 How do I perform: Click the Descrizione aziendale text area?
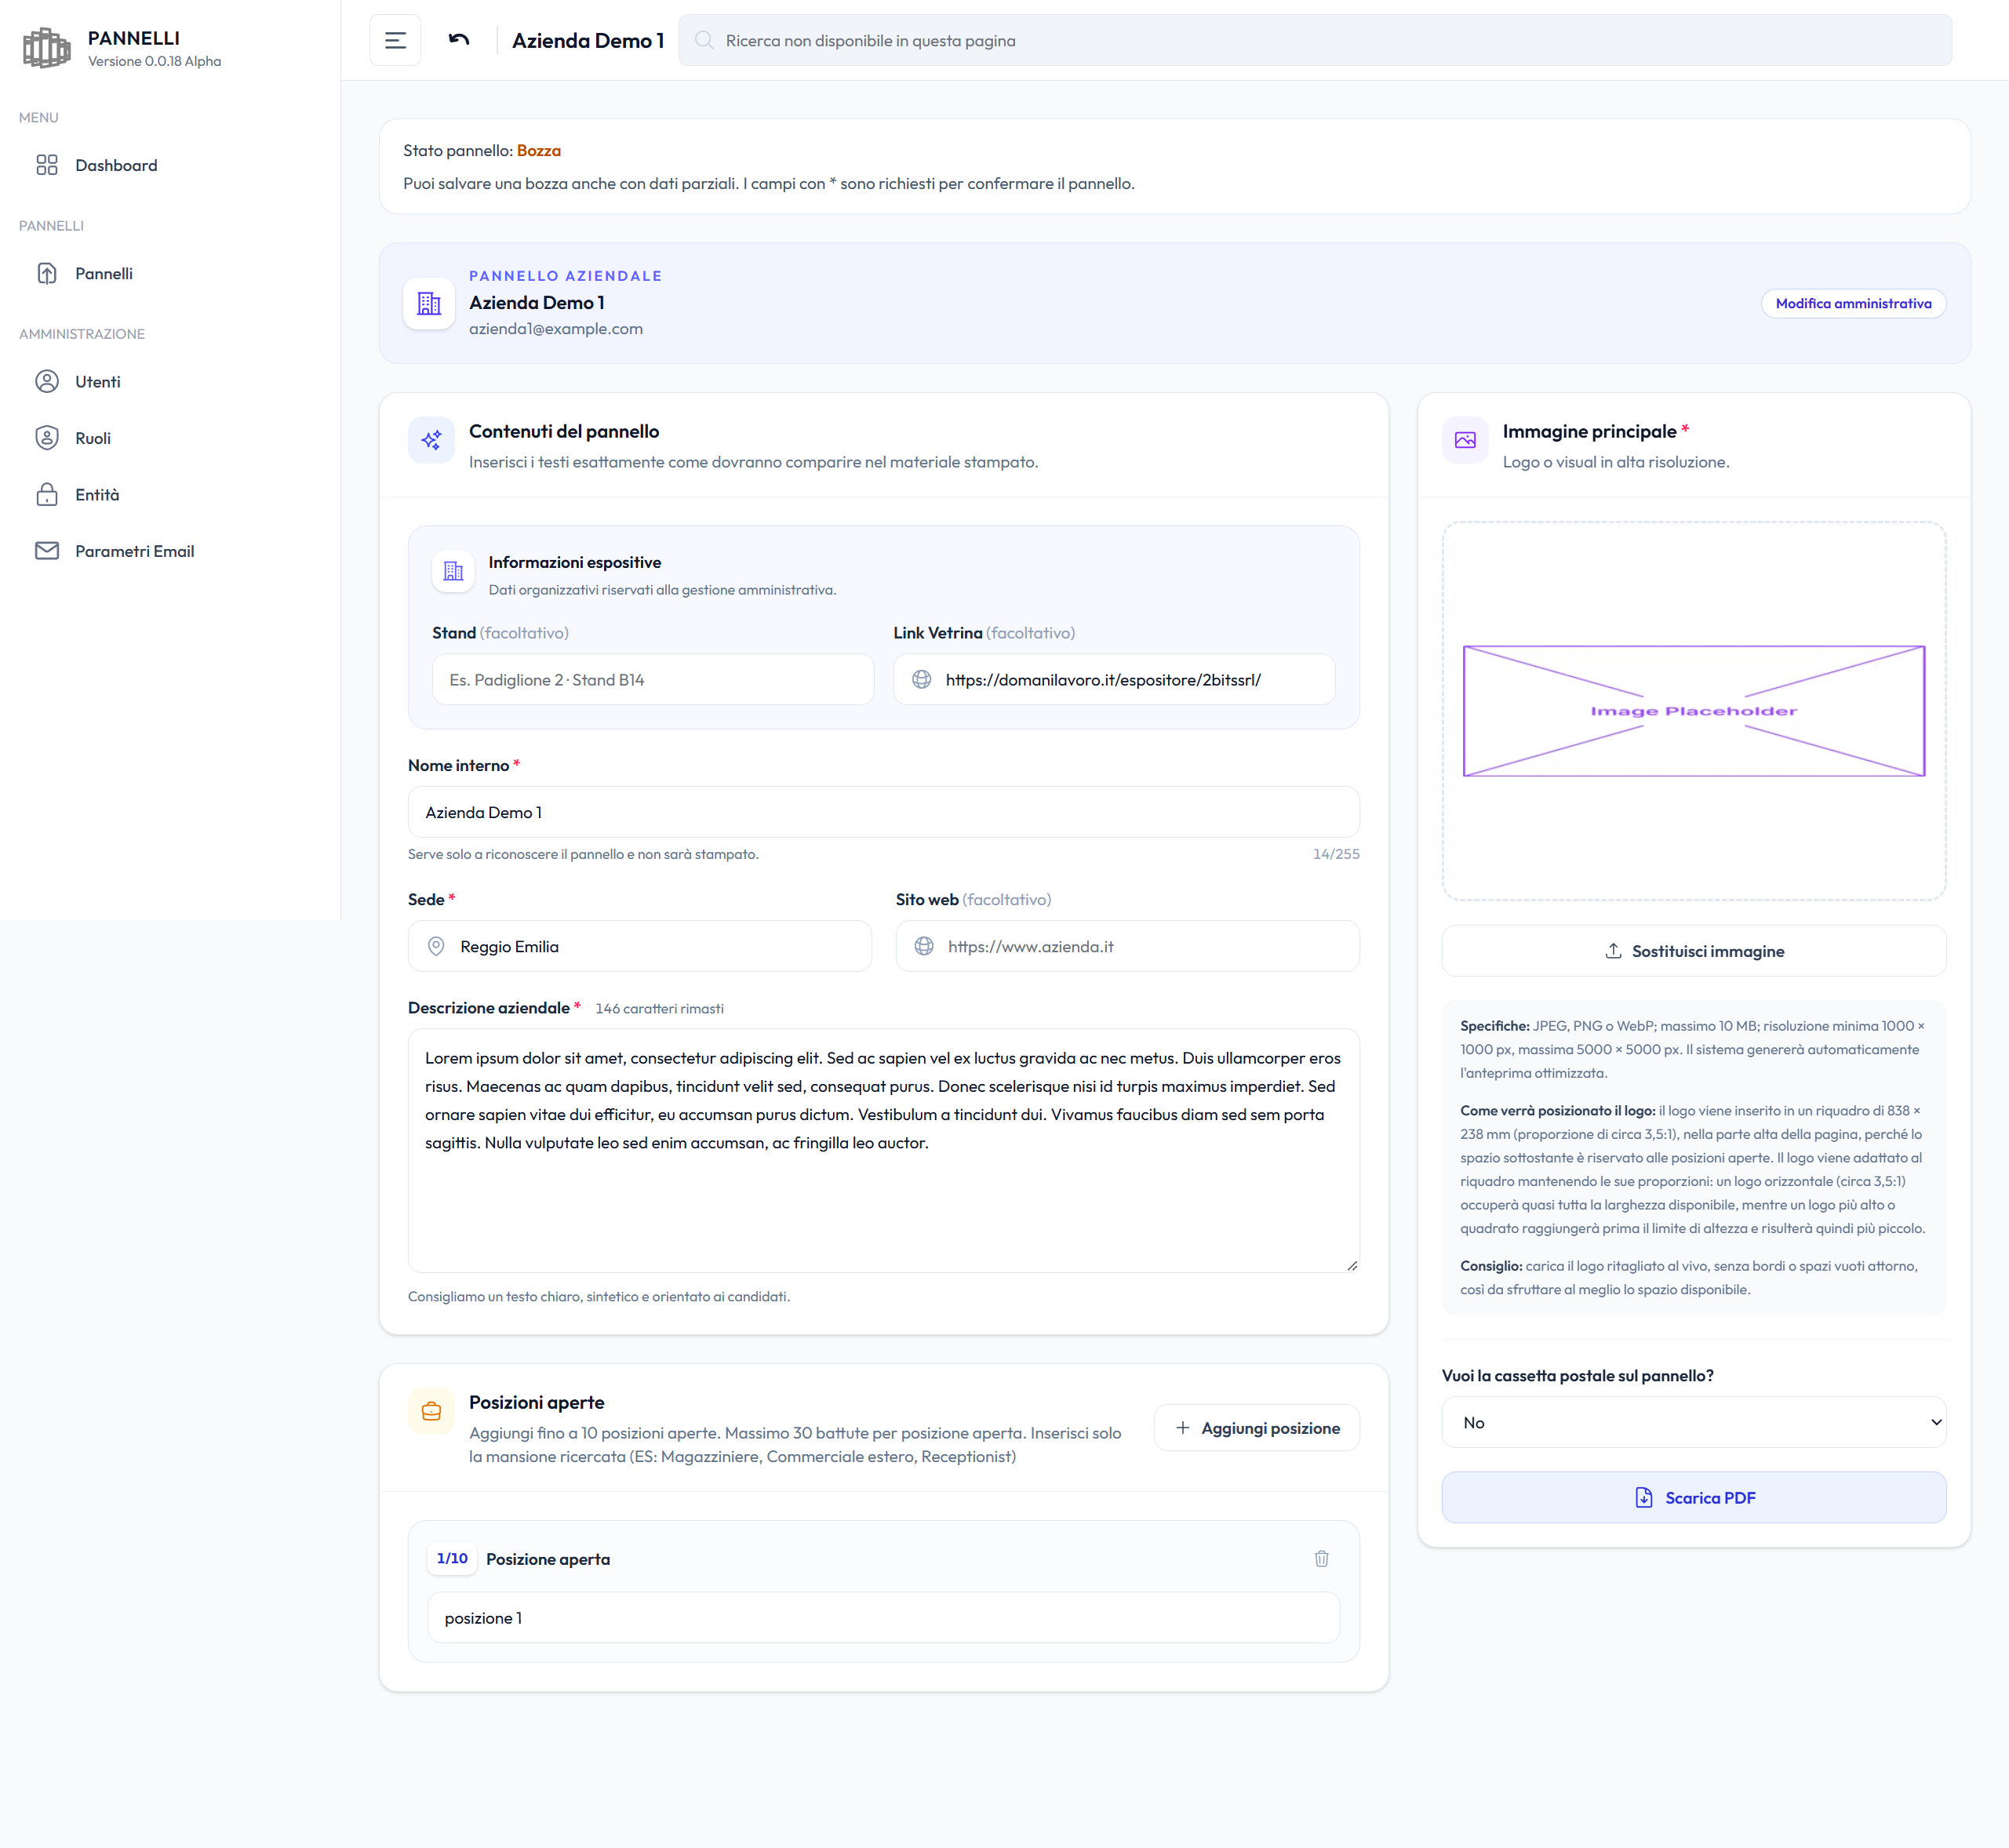[883, 1150]
